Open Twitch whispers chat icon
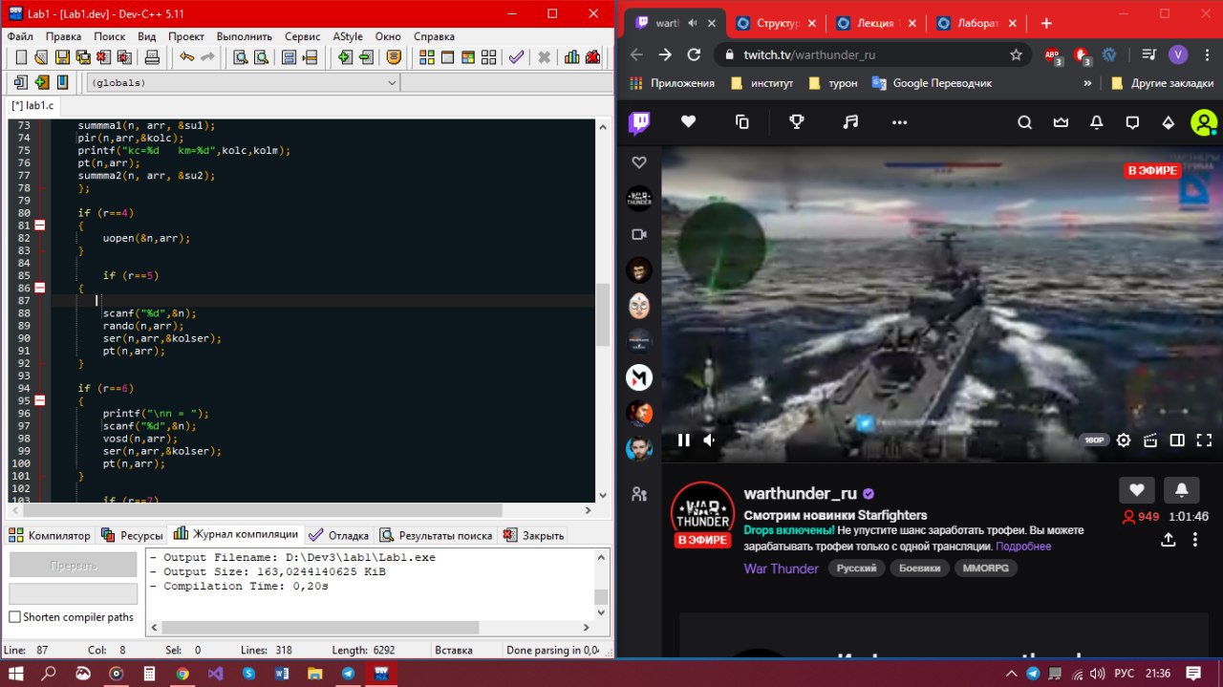Screen dimensions: 1223x687 pos(1132,122)
